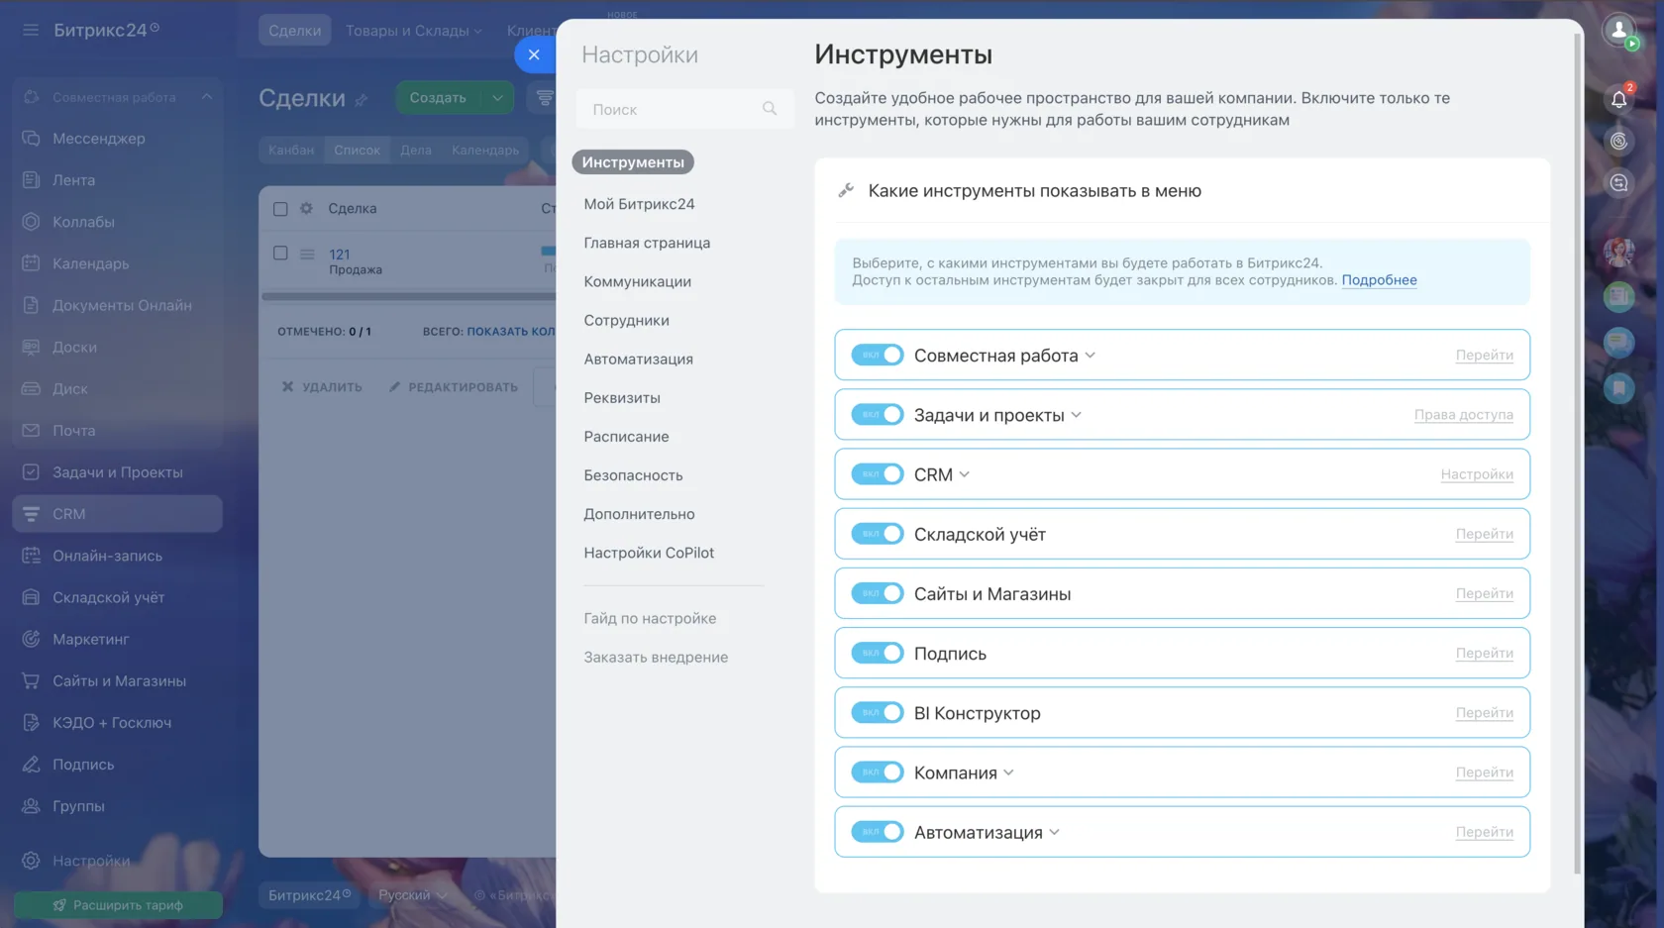
Task: Switch to the Канбан view tab
Action: (x=291, y=150)
